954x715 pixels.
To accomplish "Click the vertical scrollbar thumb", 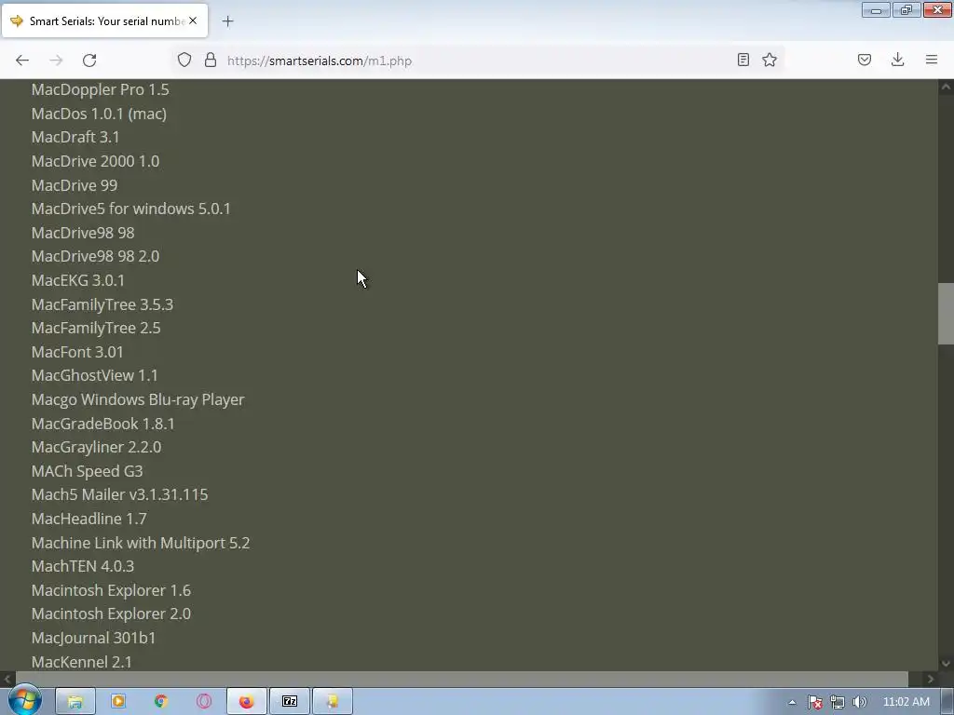I will [x=946, y=314].
